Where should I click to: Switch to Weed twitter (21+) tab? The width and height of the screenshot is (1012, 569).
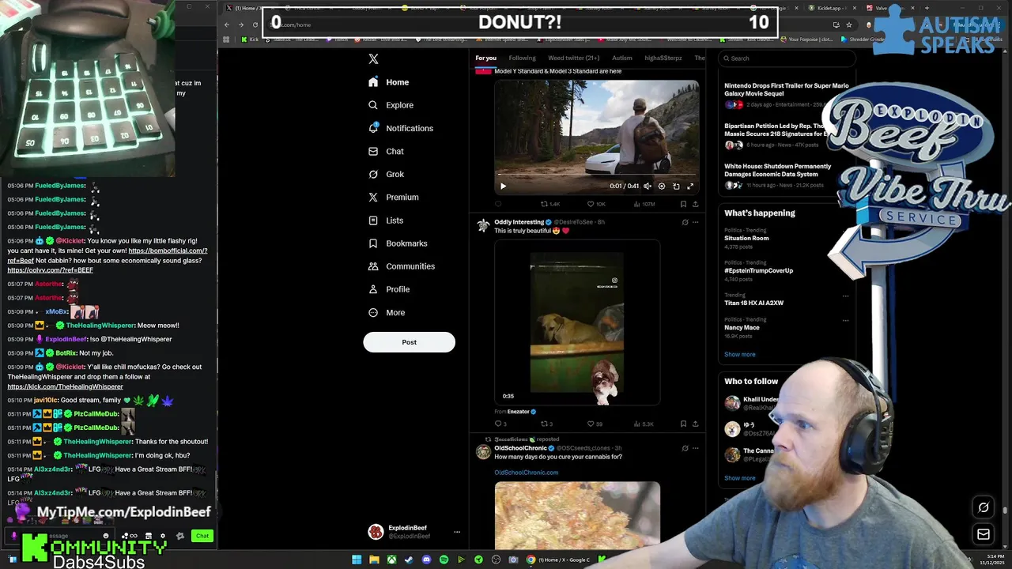pos(574,58)
